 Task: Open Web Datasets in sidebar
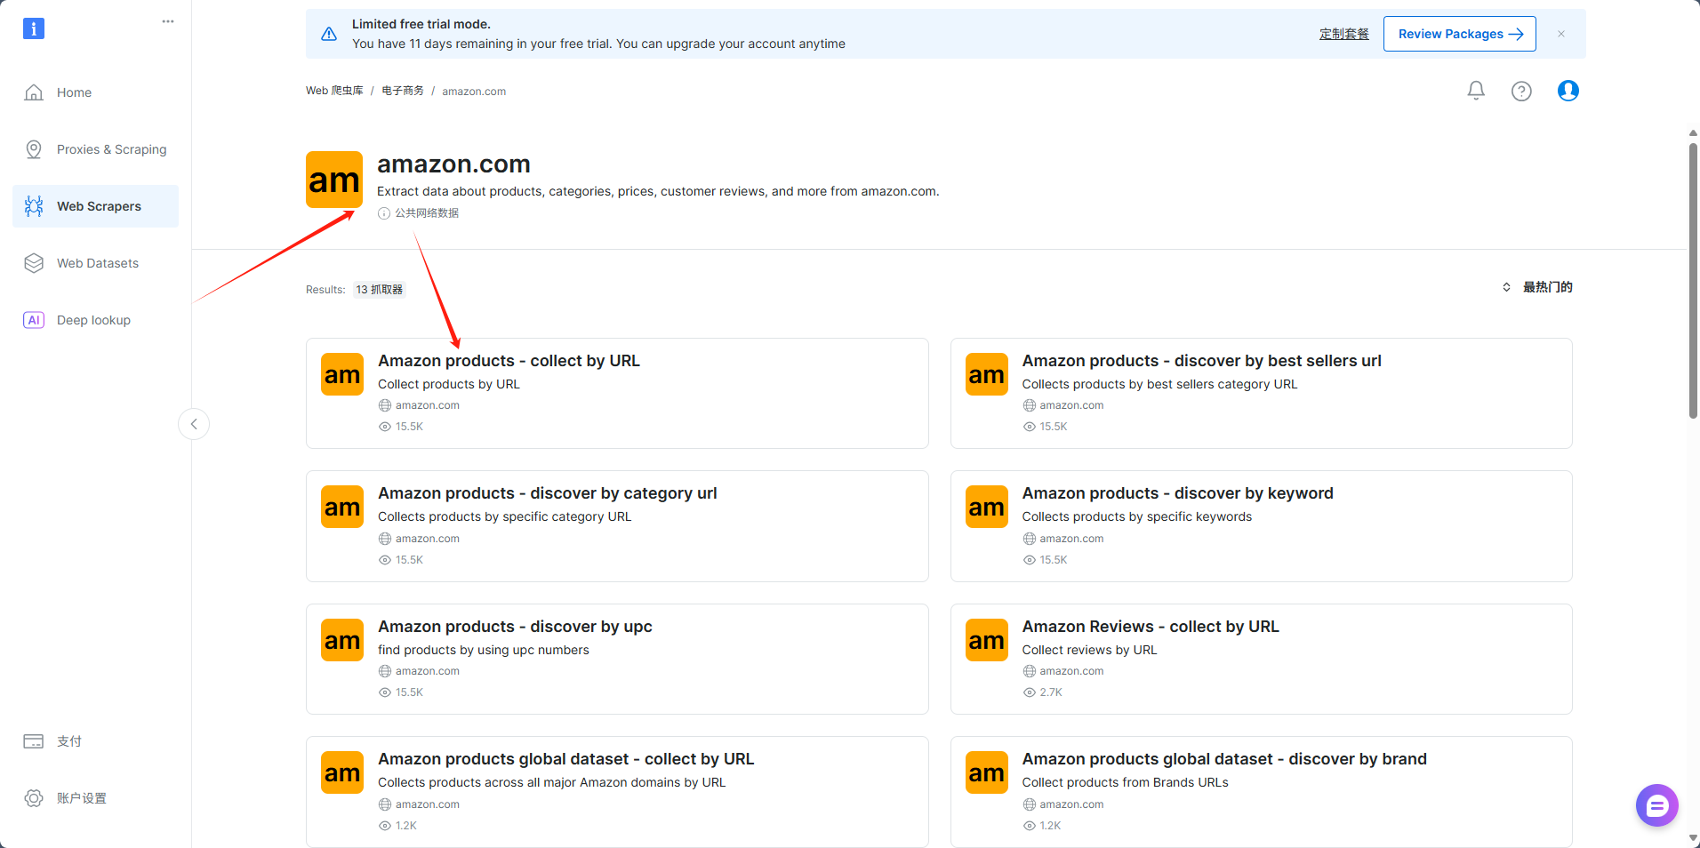96,263
